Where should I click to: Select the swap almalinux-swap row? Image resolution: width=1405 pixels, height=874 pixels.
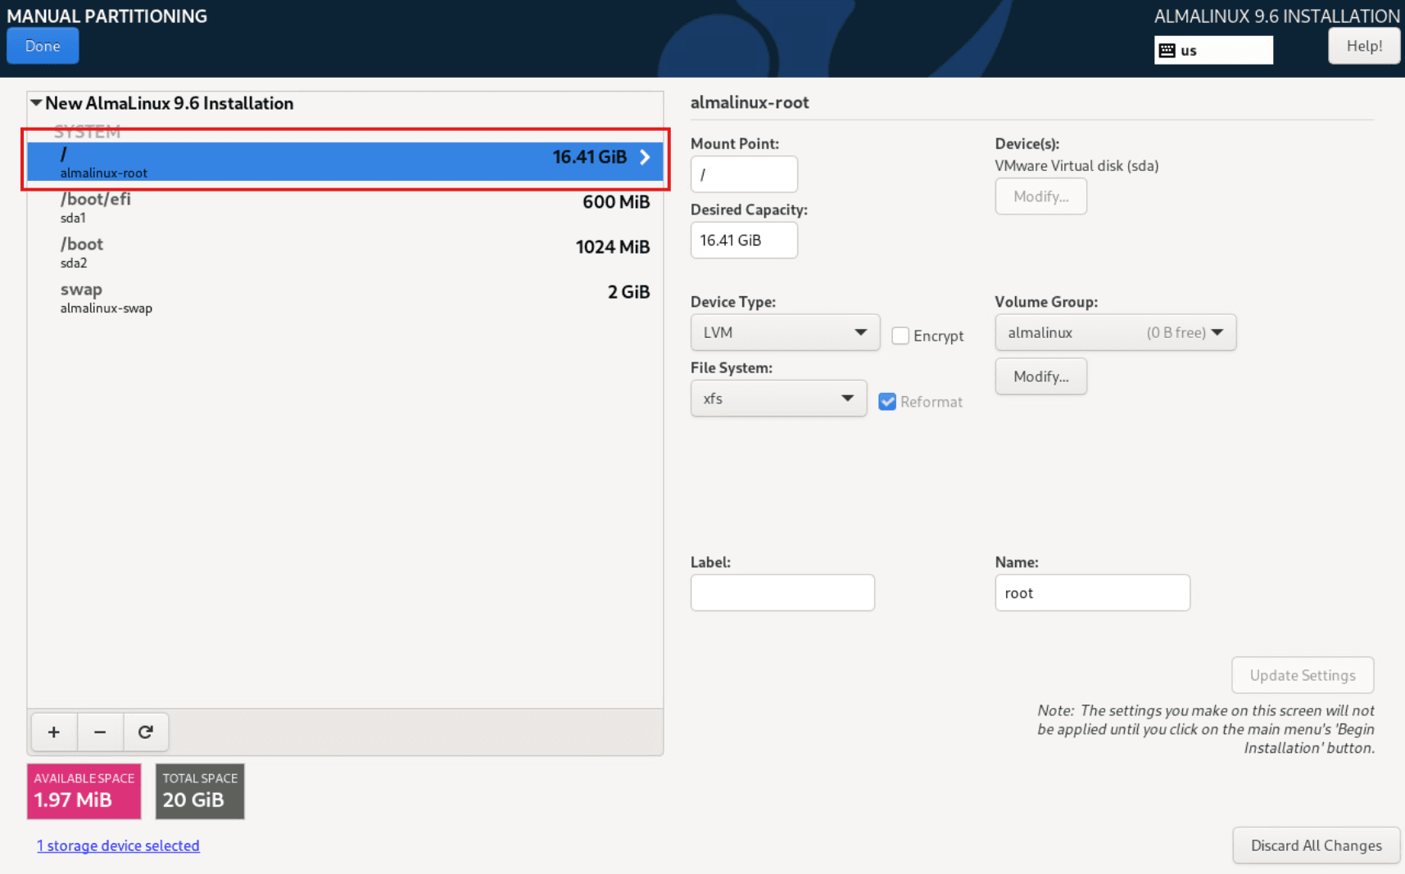(x=345, y=297)
